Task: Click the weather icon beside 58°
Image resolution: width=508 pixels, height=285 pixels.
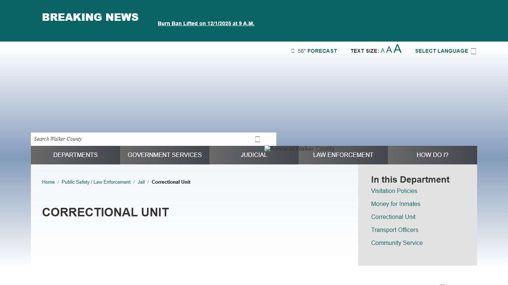Action: (x=293, y=51)
